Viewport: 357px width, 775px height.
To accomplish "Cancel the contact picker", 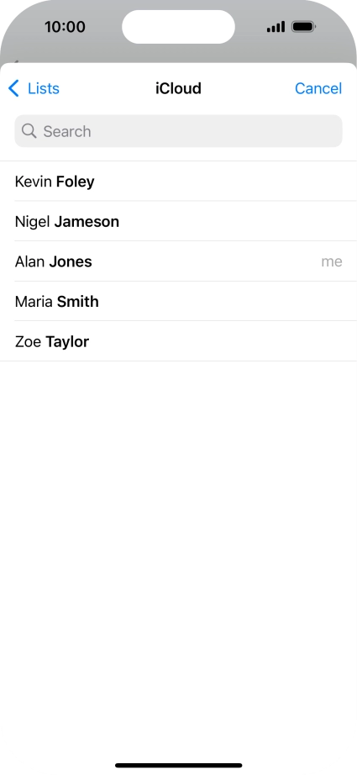I will [318, 88].
